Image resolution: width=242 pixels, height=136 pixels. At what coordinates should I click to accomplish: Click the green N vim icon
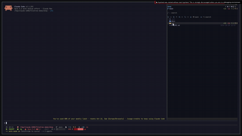click(x=6, y=129)
